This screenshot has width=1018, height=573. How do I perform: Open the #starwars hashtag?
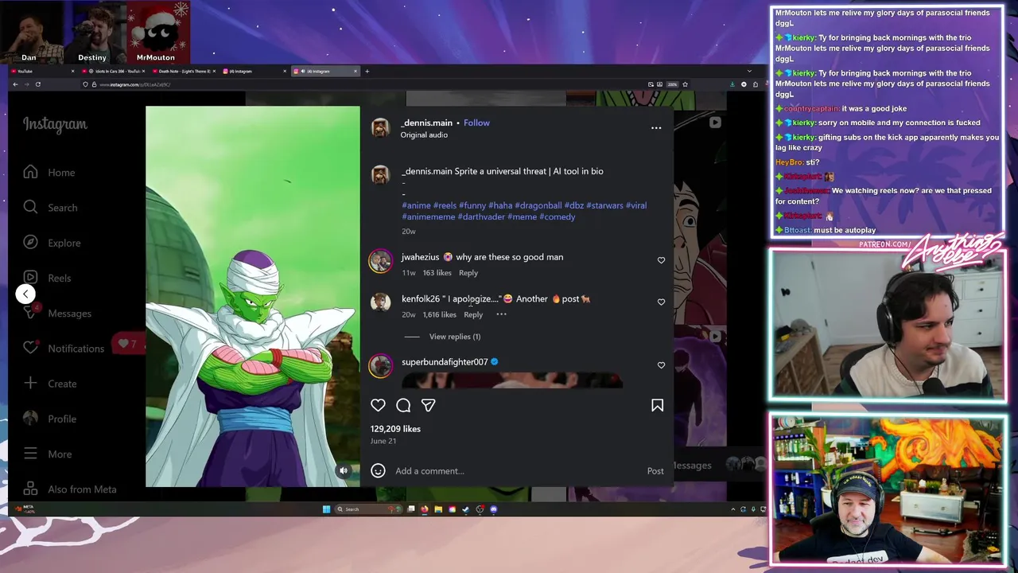coord(604,205)
